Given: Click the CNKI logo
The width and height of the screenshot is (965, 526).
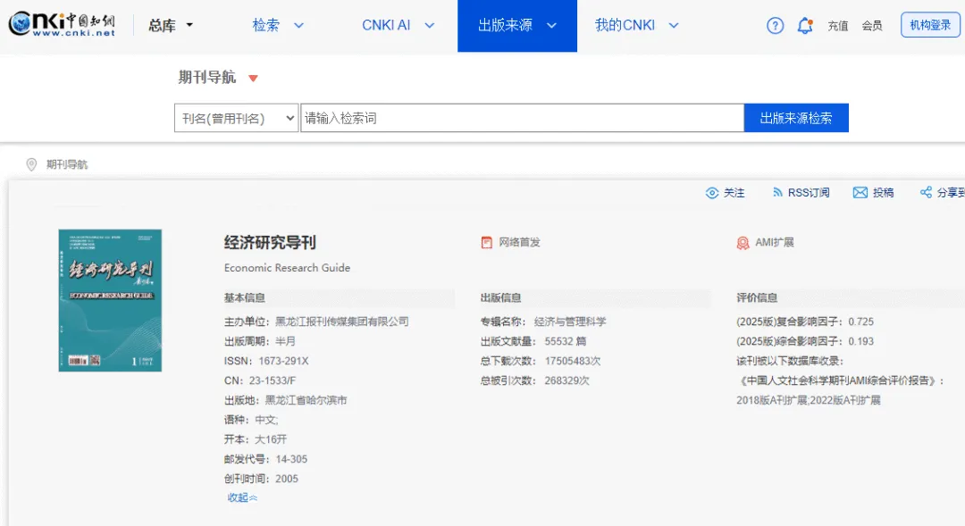Looking at the screenshot, I should coord(62,24).
